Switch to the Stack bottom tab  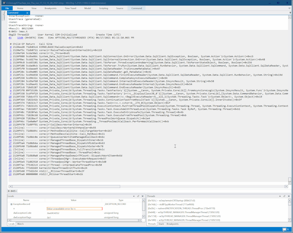point(161,224)
